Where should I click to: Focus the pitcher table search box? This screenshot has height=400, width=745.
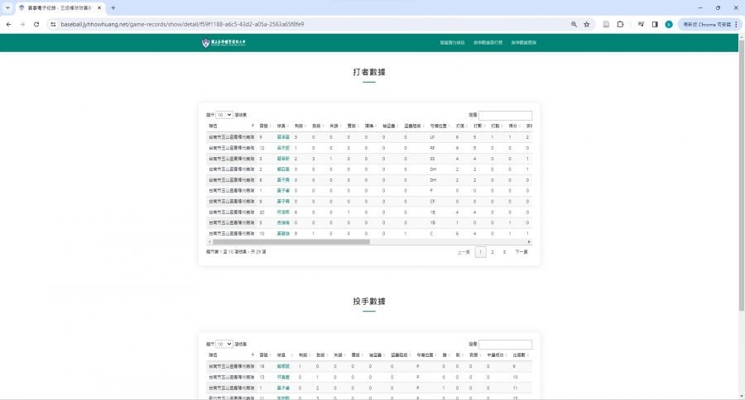(x=505, y=345)
